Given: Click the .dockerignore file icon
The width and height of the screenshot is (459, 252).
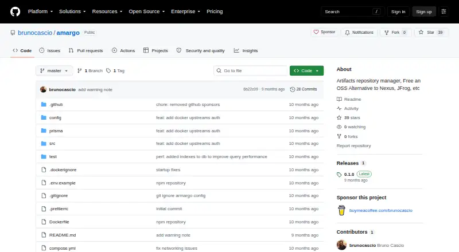Looking at the screenshot, I should 44,170.
